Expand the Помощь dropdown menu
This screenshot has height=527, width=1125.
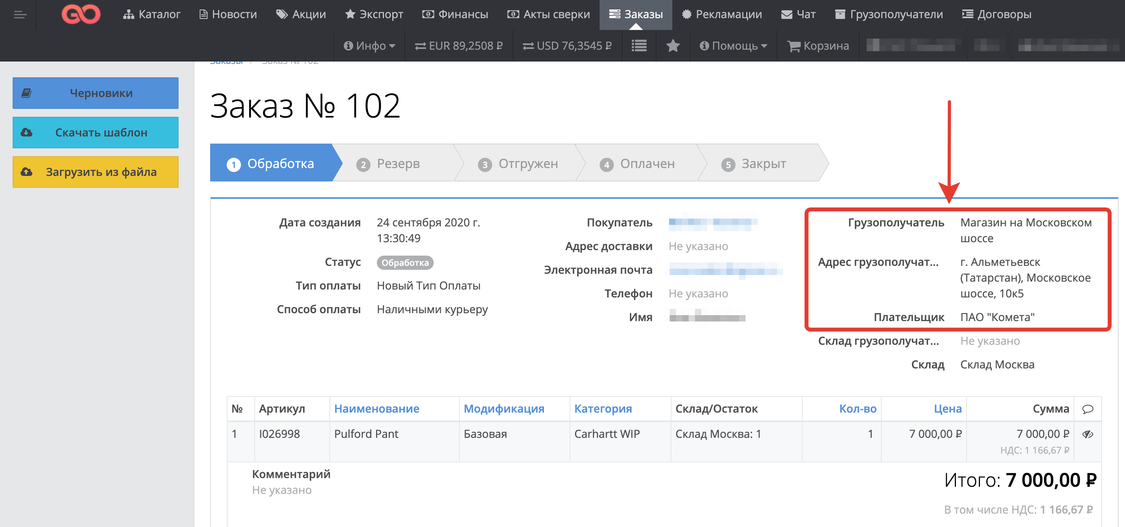[733, 45]
